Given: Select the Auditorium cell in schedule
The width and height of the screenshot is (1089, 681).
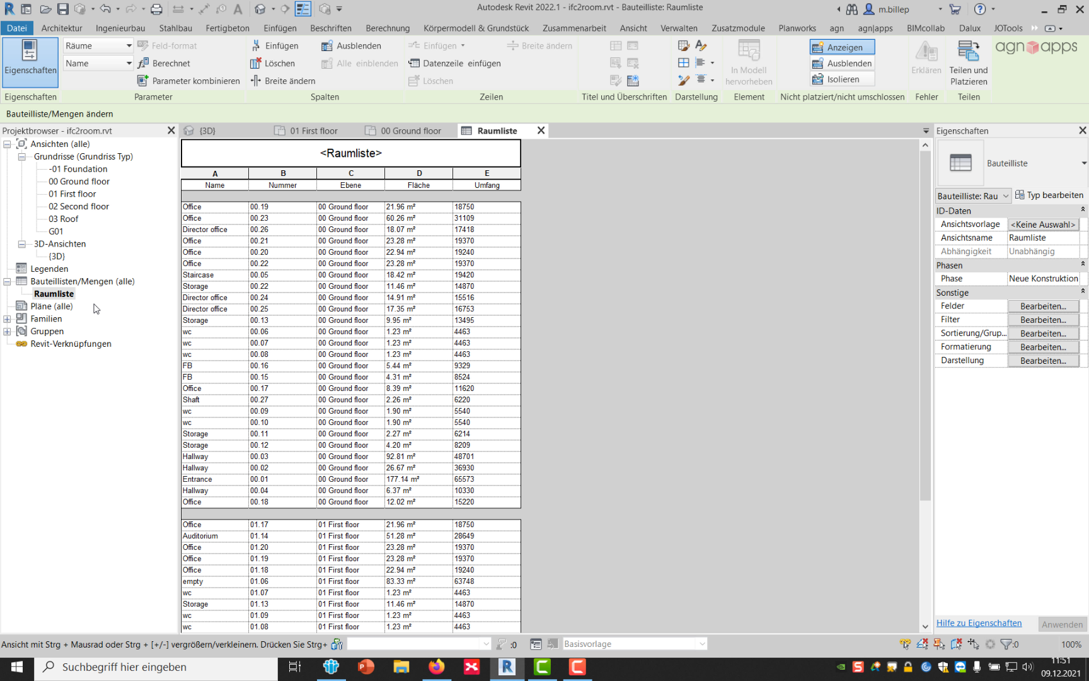Looking at the screenshot, I should point(215,536).
